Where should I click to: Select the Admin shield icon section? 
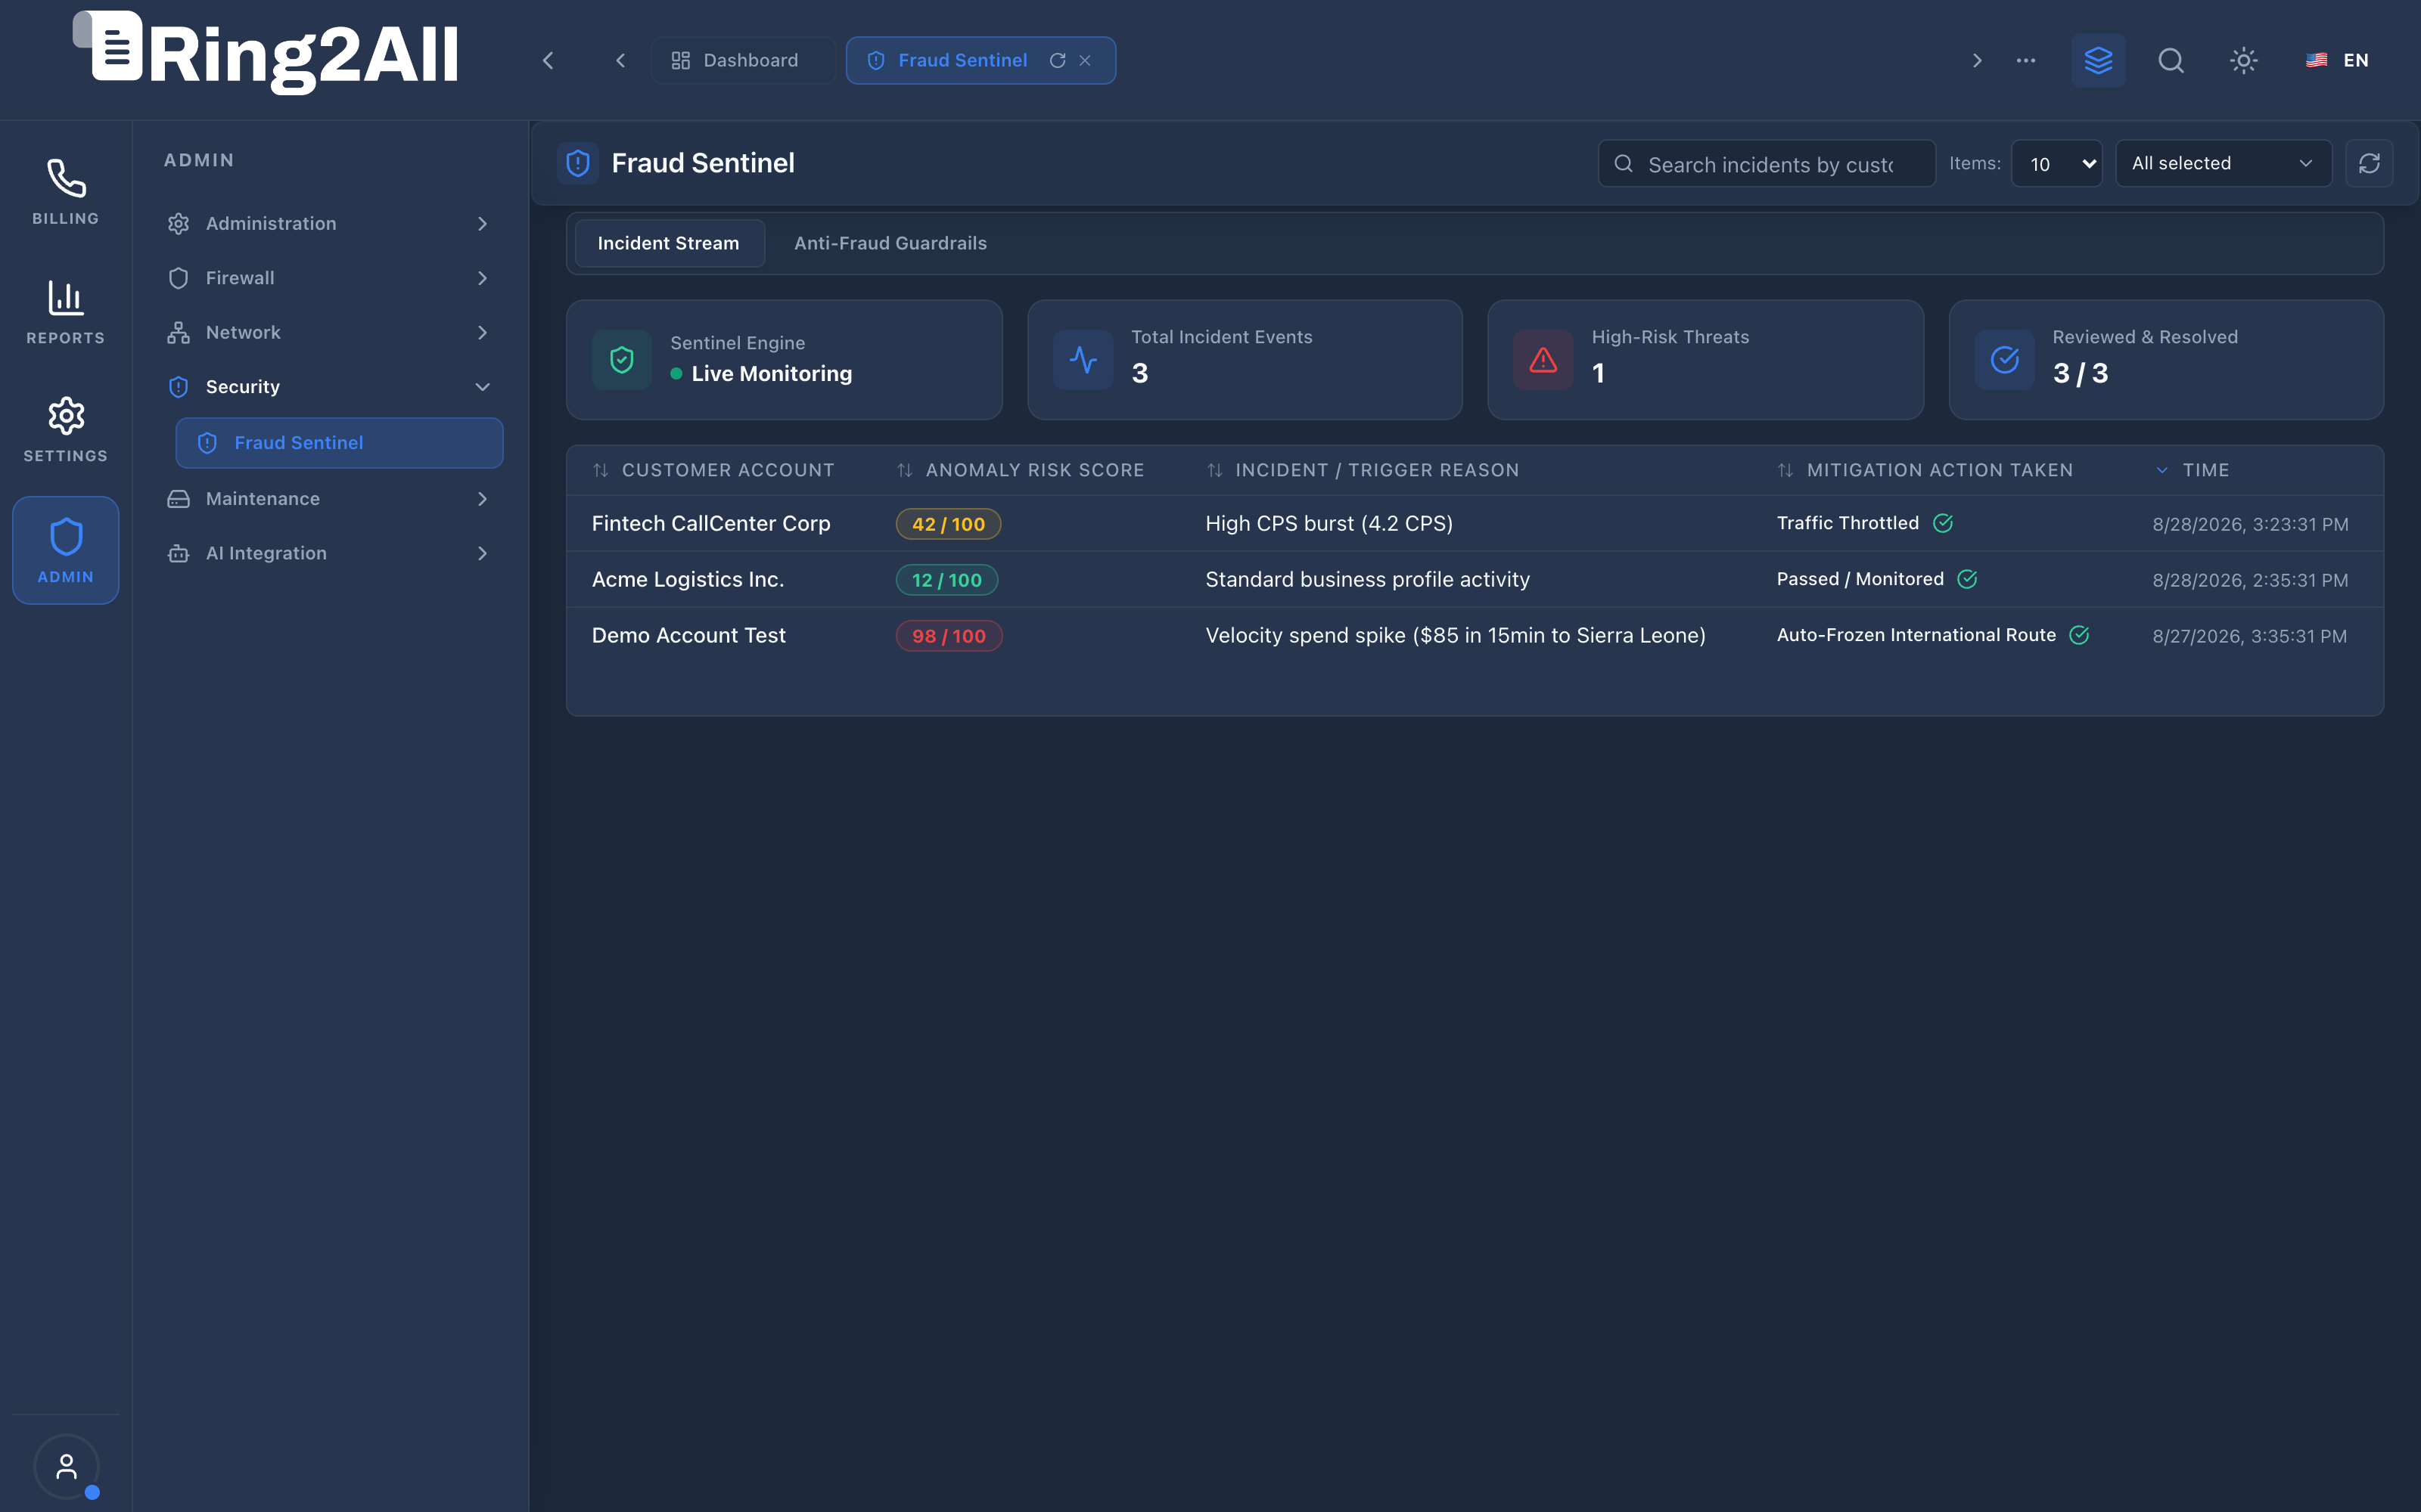pyautogui.click(x=66, y=550)
